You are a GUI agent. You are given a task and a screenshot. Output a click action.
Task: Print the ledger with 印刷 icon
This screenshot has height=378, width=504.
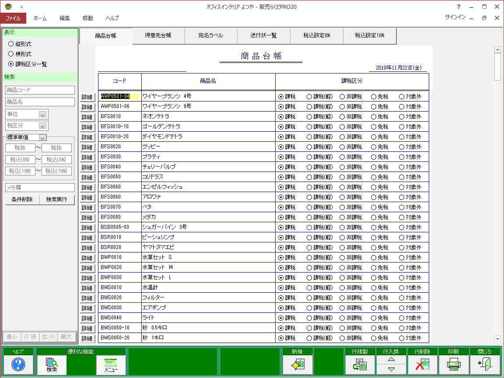[x=454, y=364]
